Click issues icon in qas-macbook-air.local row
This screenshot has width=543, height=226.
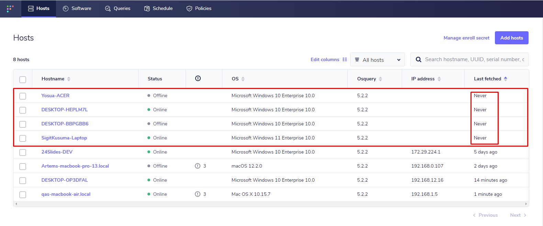198,194
